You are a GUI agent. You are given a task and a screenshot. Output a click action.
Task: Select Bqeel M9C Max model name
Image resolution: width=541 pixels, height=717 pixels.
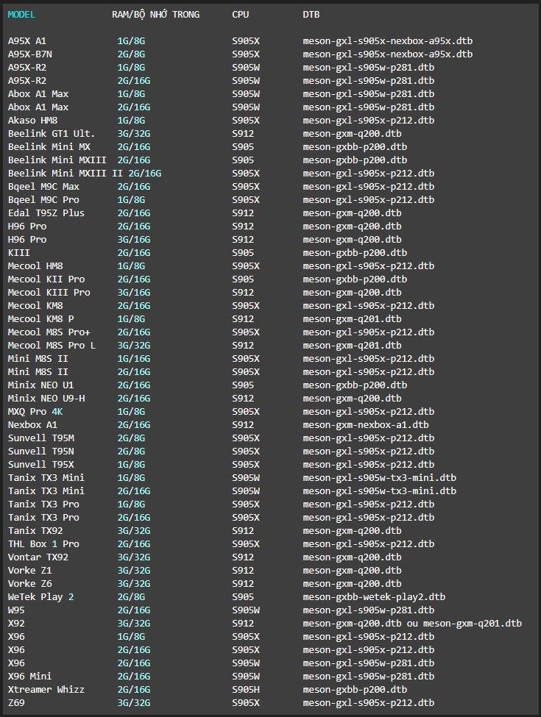point(43,187)
